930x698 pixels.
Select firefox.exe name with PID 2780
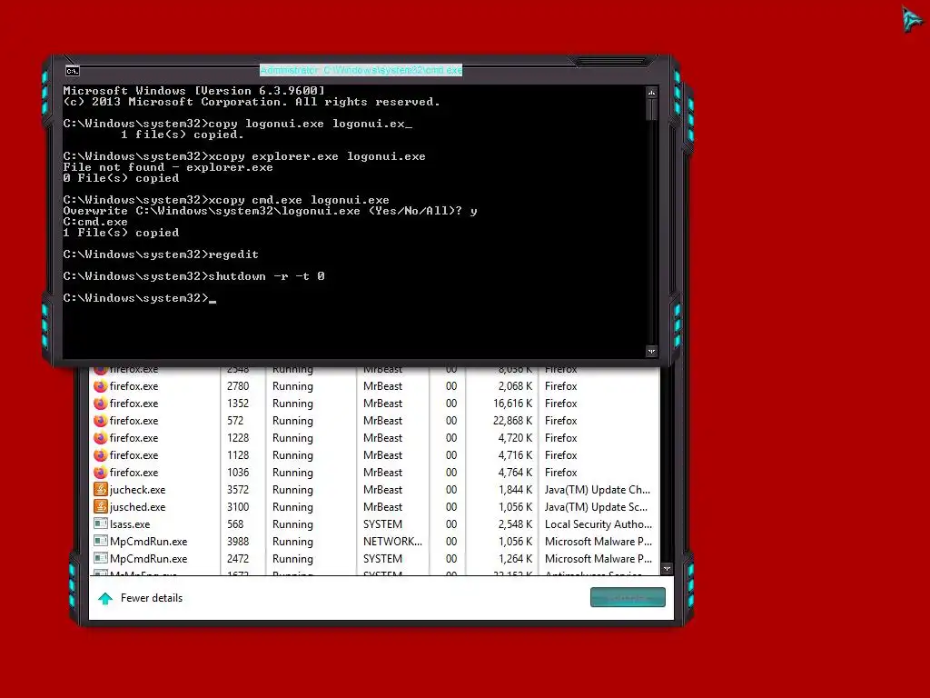click(x=134, y=386)
